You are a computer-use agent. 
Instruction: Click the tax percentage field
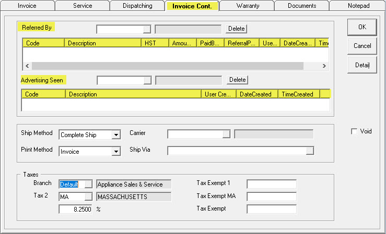click(76, 209)
